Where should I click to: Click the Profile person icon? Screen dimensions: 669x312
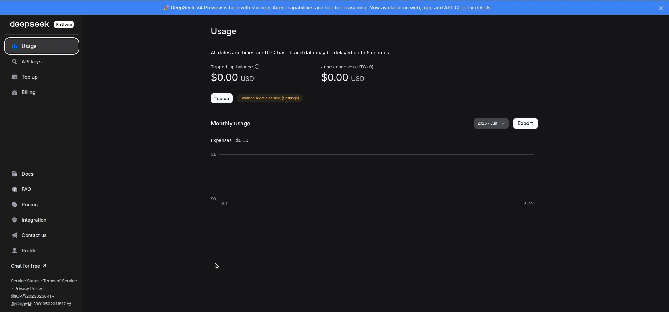pyautogui.click(x=14, y=251)
